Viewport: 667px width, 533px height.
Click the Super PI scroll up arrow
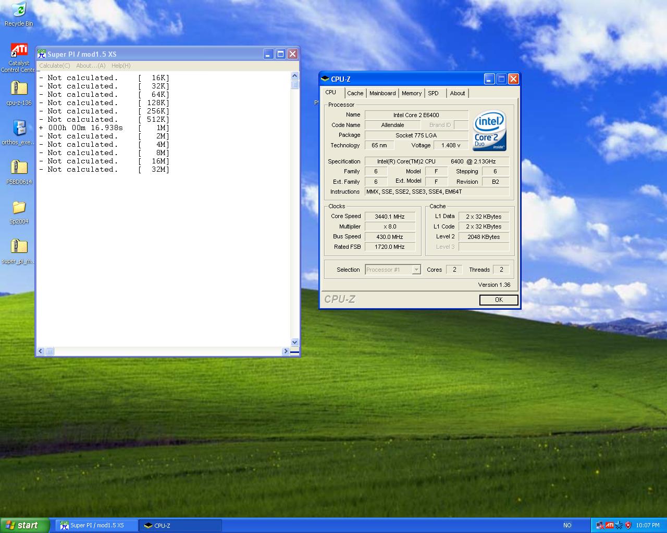click(x=295, y=77)
